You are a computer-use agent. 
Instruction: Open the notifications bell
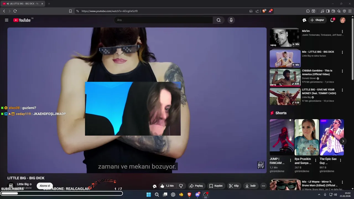(x=332, y=20)
